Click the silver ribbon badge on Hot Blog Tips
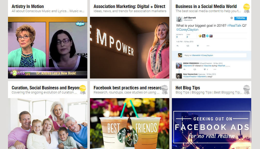260x149 pixels. tap(247, 90)
